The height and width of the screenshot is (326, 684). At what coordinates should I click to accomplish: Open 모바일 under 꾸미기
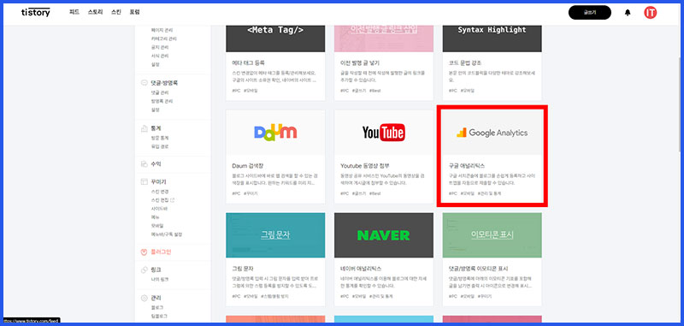pos(157,226)
